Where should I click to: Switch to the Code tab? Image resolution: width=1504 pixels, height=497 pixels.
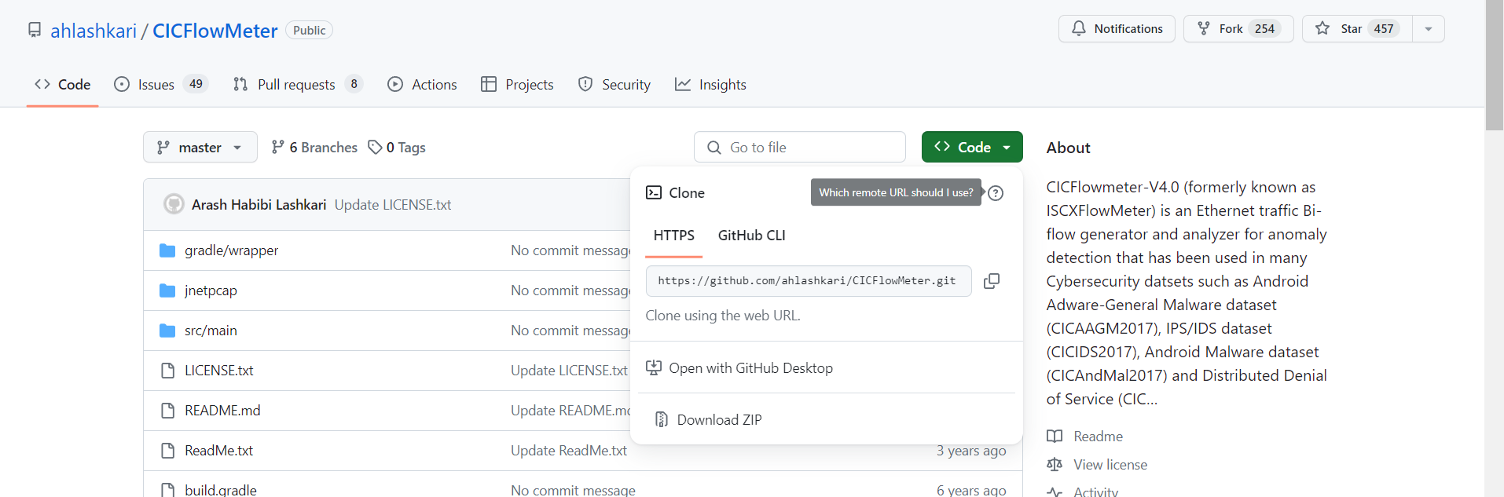(63, 84)
